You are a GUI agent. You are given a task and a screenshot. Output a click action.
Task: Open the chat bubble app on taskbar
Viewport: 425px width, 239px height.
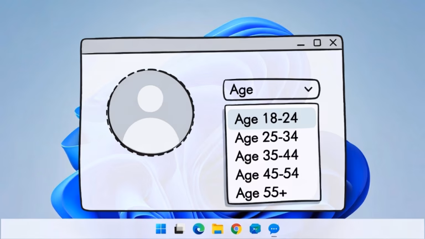click(274, 229)
